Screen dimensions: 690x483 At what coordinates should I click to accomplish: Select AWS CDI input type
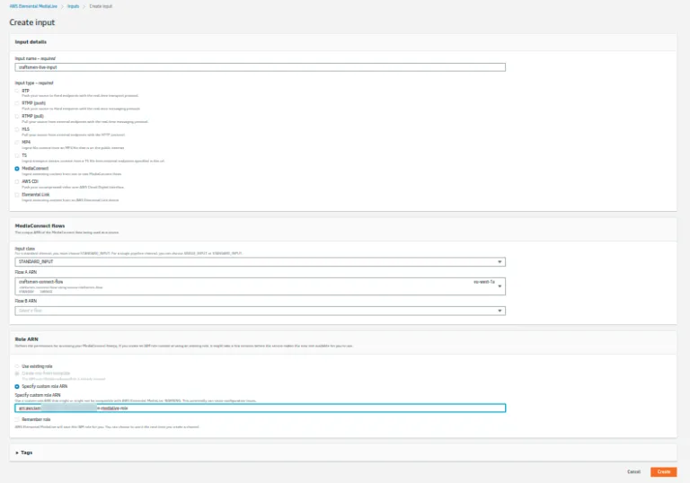pos(17,181)
